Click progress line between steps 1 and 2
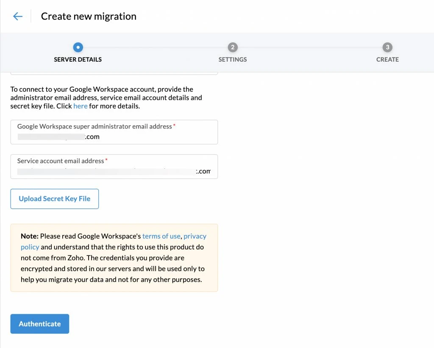 [x=155, y=47]
